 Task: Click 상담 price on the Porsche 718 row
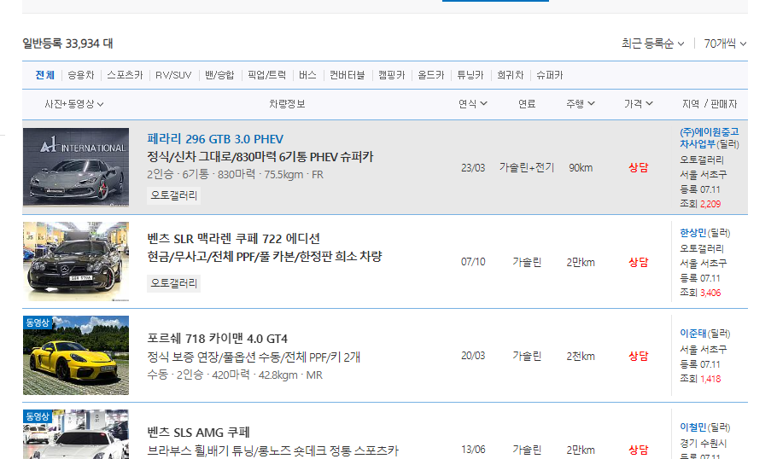(639, 356)
